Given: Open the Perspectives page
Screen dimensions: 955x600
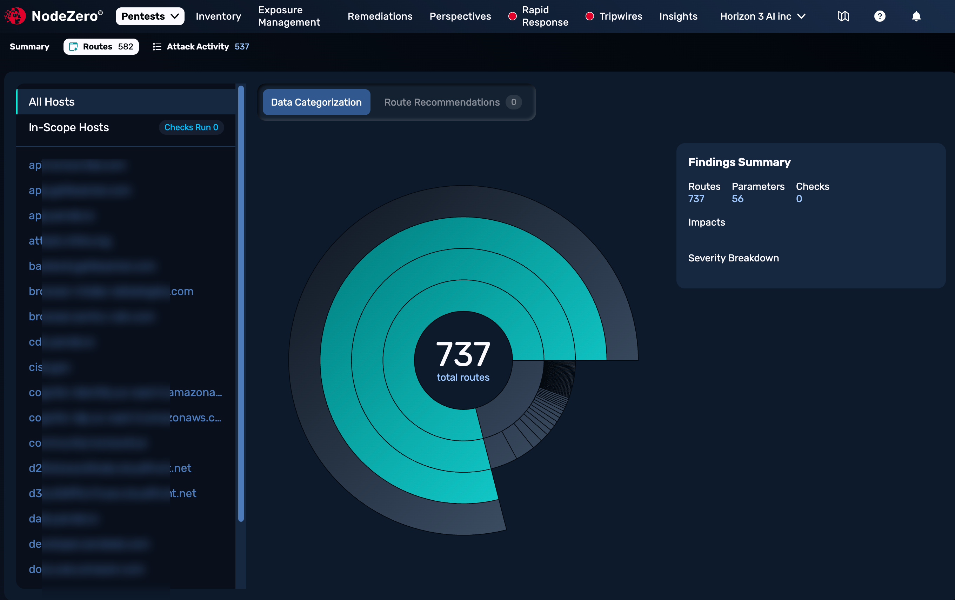Looking at the screenshot, I should pos(460,16).
